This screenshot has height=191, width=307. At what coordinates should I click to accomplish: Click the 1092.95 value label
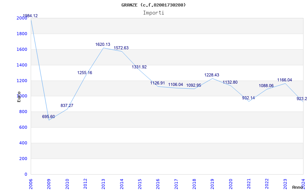point(194,85)
